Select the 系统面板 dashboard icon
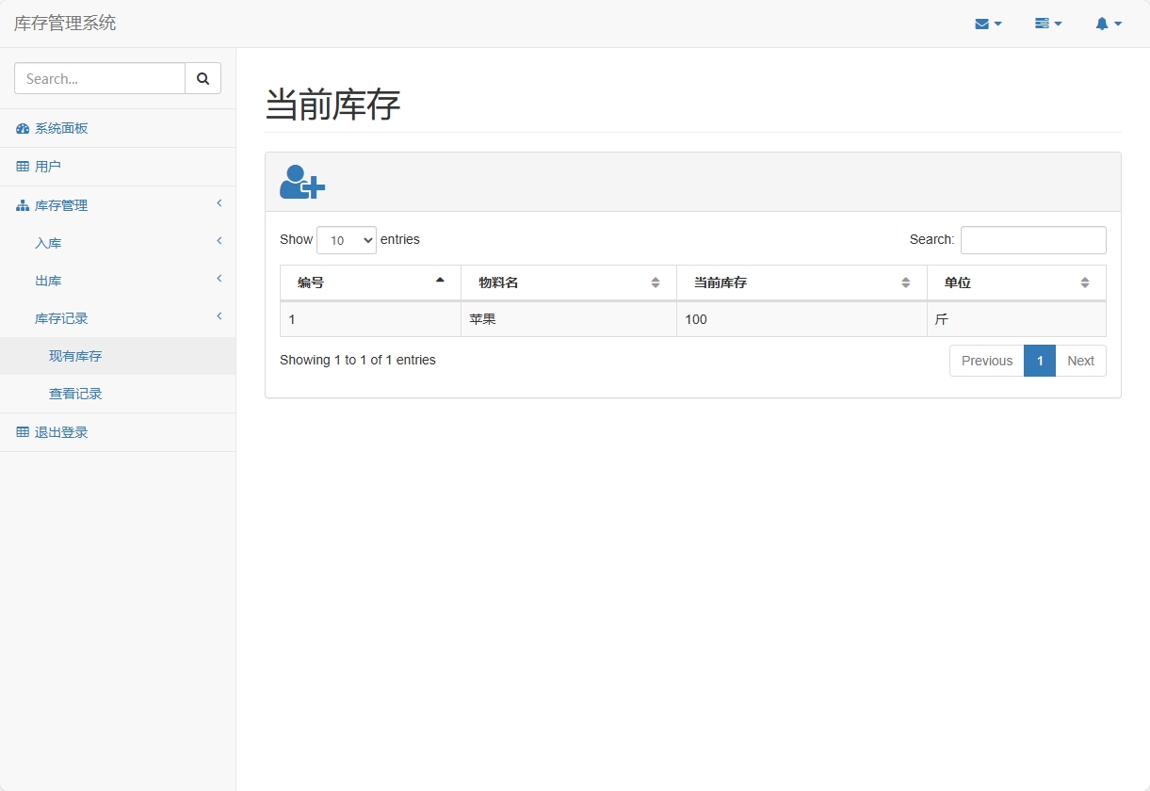 click(x=21, y=127)
